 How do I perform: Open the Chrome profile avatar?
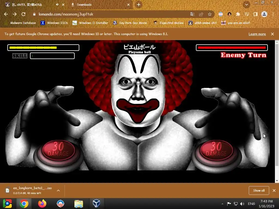point(264,14)
